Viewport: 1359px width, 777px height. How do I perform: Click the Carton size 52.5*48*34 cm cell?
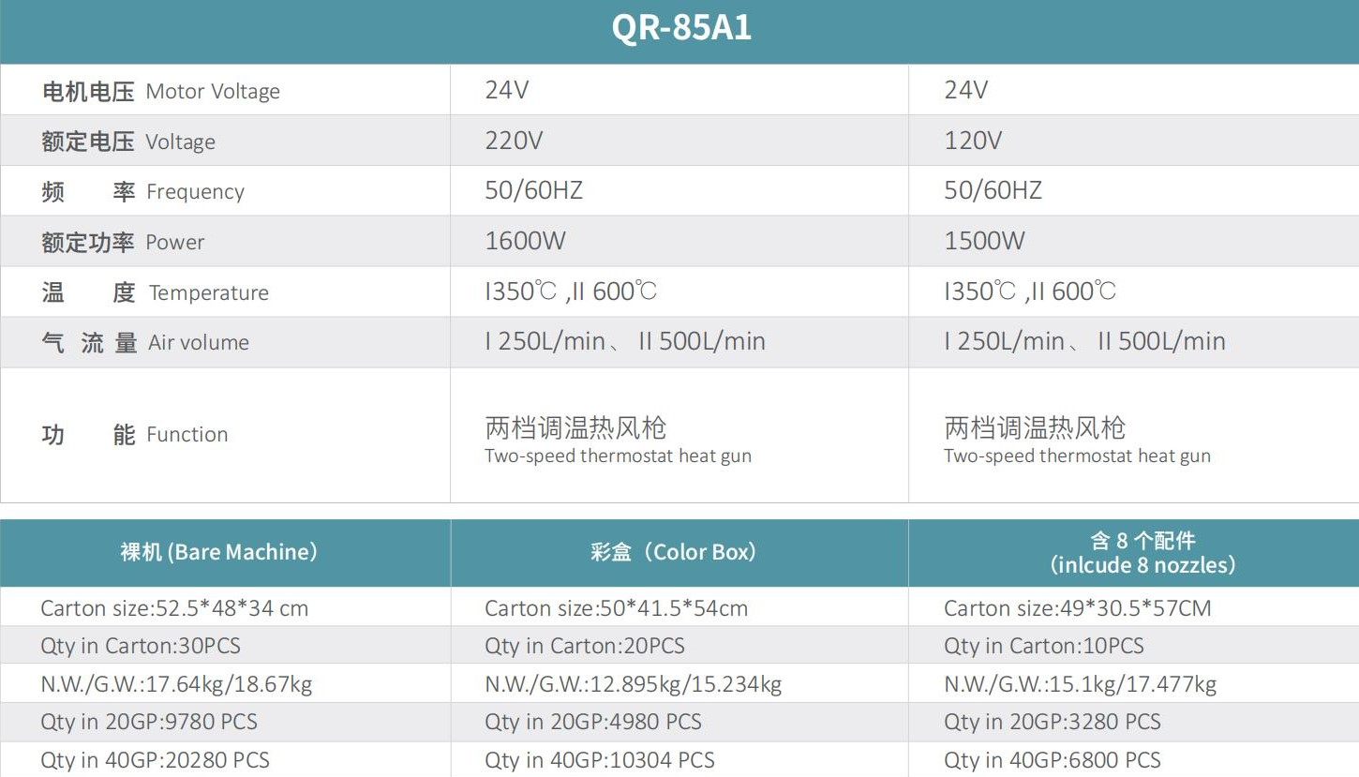coord(174,608)
